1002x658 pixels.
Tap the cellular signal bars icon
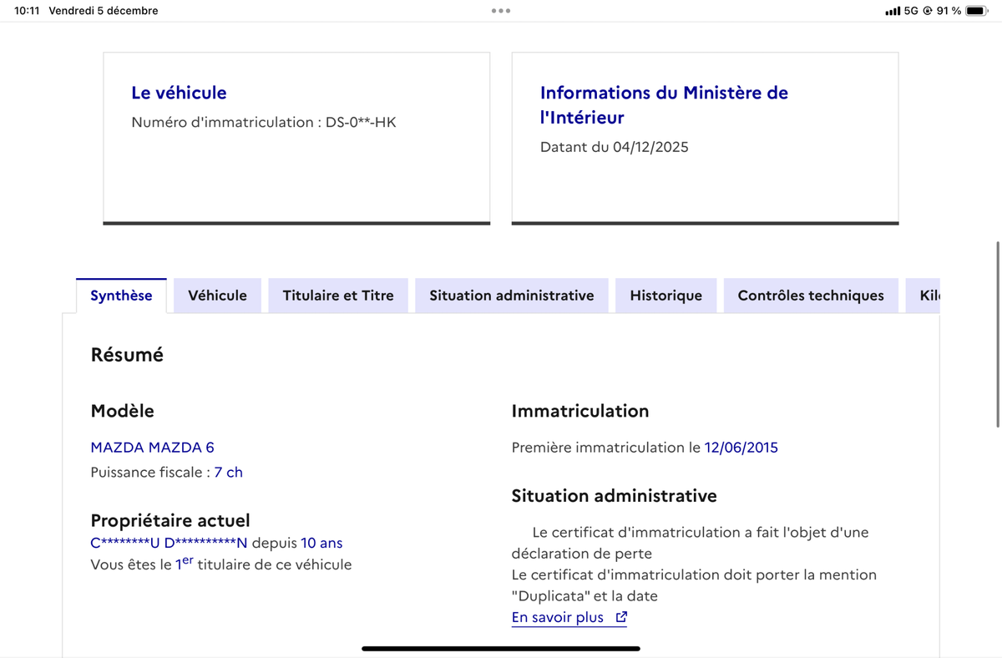click(892, 11)
